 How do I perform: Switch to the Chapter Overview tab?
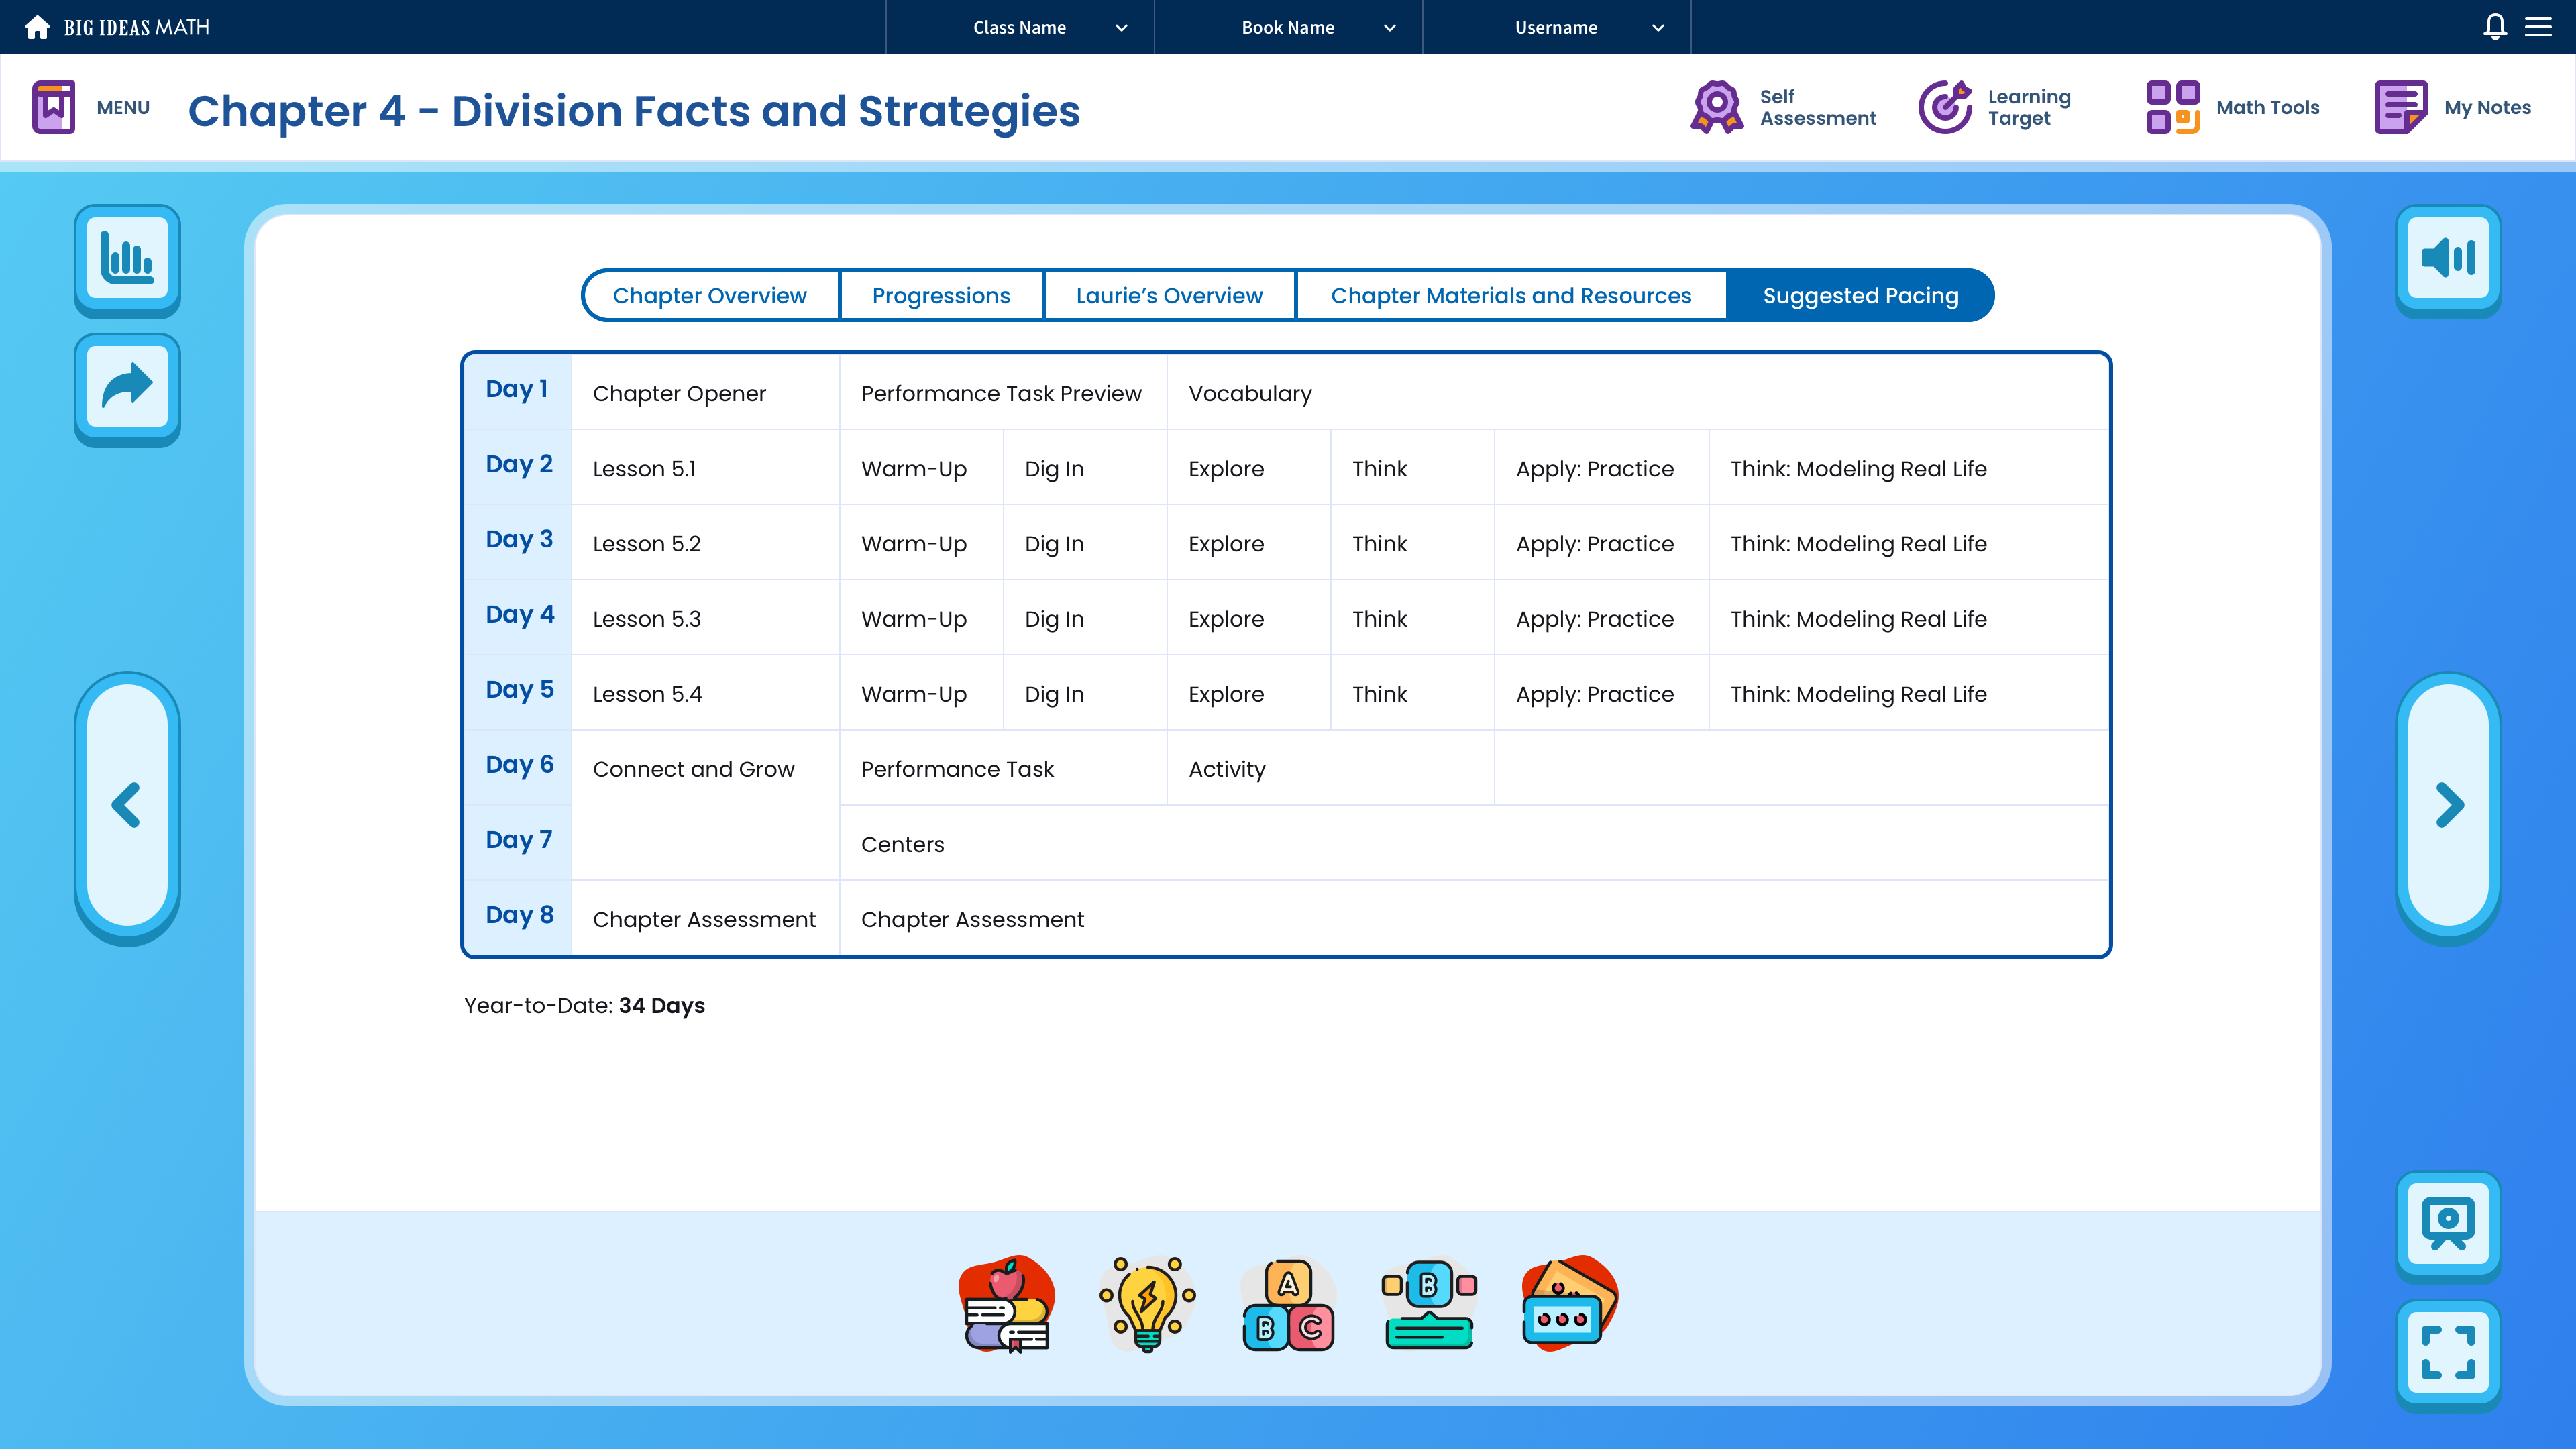tap(710, 295)
